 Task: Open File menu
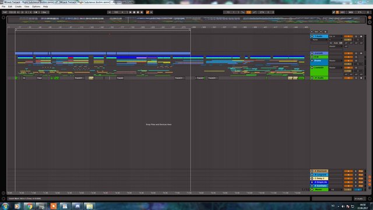[x=3, y=6]
